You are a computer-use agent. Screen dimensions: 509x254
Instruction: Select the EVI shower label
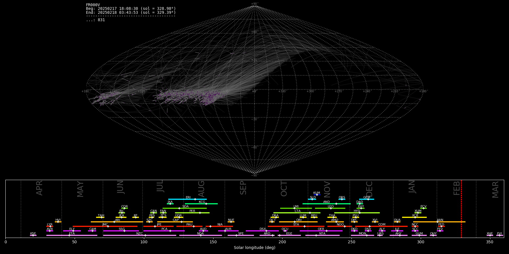point(499,233)
